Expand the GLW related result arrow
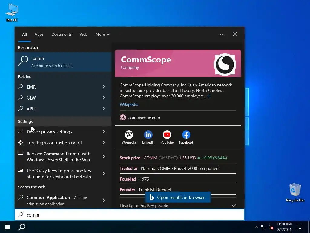This screenshot has height=233, width=310. [x=104, y=98]
